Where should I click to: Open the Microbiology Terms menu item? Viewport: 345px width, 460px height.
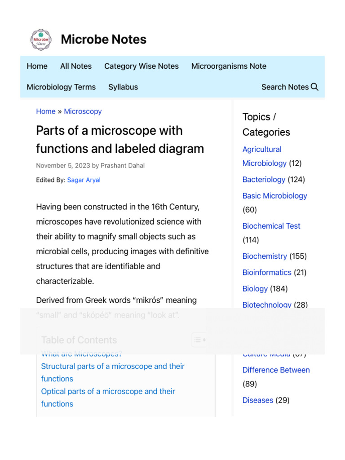(x=61, y=87)
